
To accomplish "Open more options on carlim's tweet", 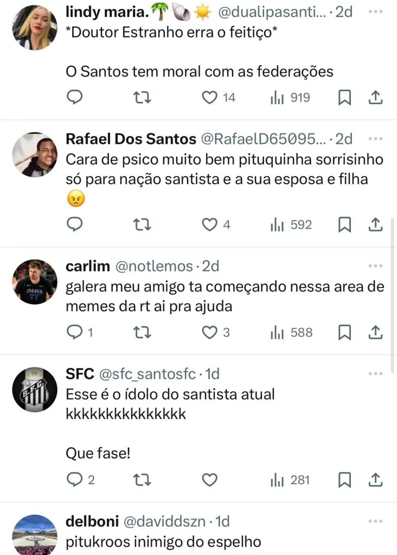I will (375, 266).
